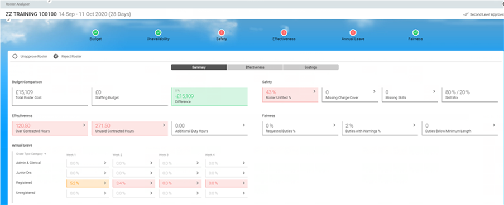Viewport: 504px width, 205px height.
Task: Click the Skill Mix 80% / 20% card
Action: [x=469, y=95]
